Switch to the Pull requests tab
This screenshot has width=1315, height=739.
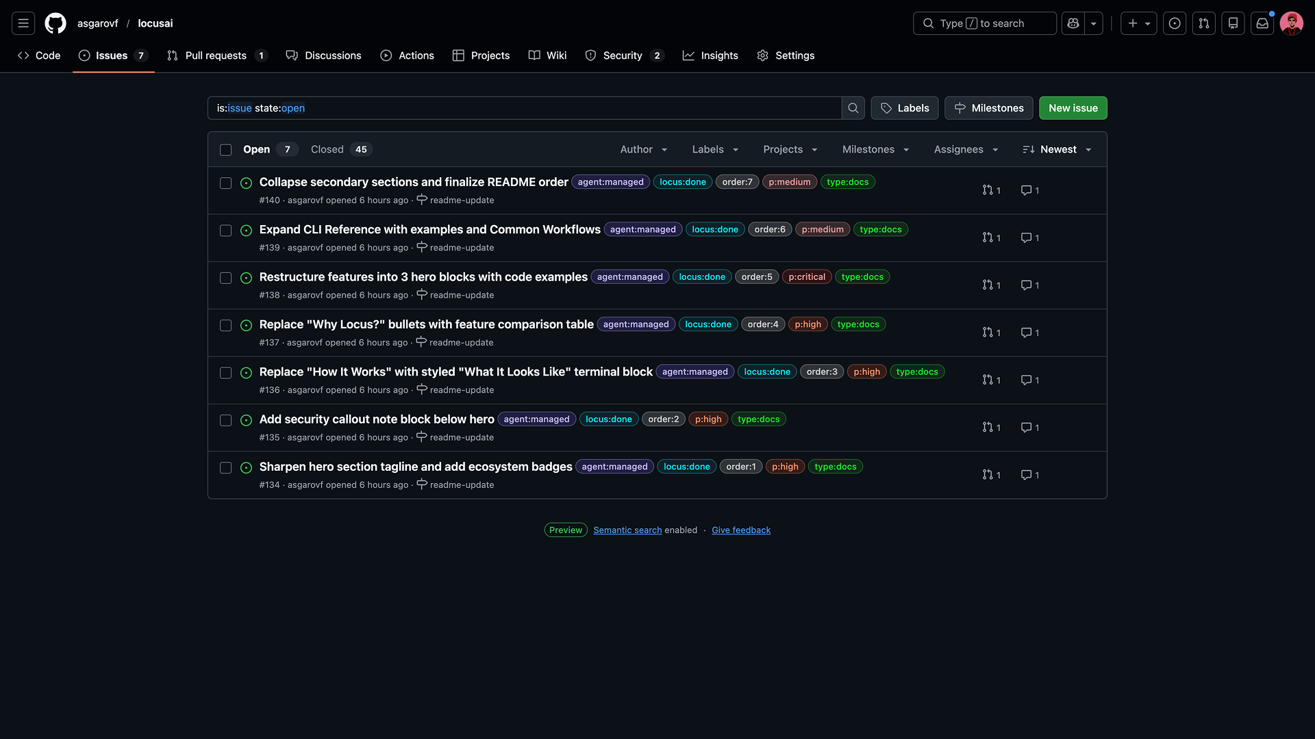click(x=216, y=55)
